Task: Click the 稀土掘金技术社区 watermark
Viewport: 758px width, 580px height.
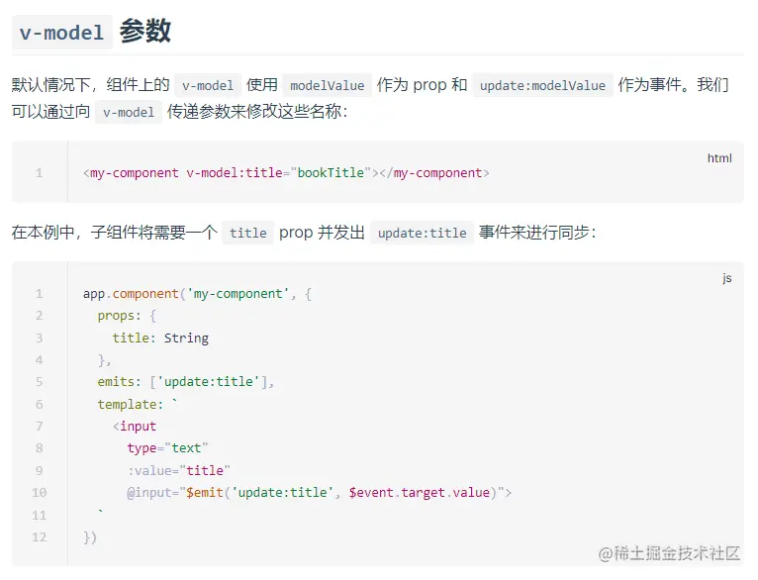Action: [x=669, y=554]
